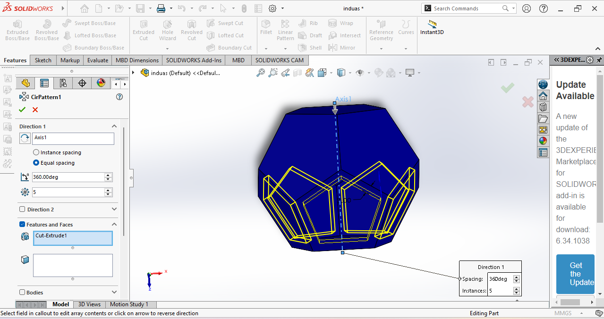
Task: Open the FeatureManager design tree tab icon
Action: (x=26, y=84)
